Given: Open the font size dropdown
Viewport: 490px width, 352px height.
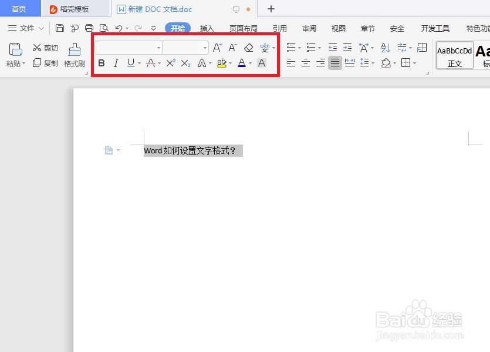Looking at the screenshot, I should coord(204,47).
